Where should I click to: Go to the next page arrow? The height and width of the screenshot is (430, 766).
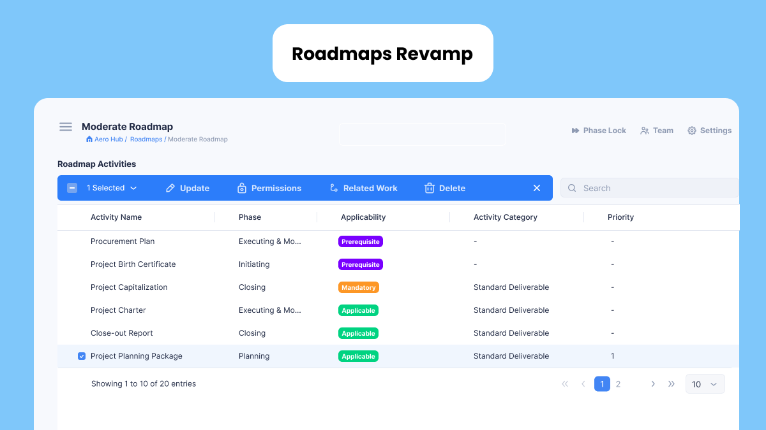pos(653,384)
